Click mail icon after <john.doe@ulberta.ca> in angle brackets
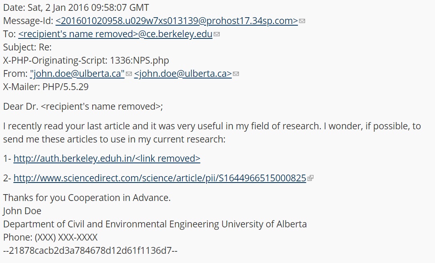 (x=236, y=74)
